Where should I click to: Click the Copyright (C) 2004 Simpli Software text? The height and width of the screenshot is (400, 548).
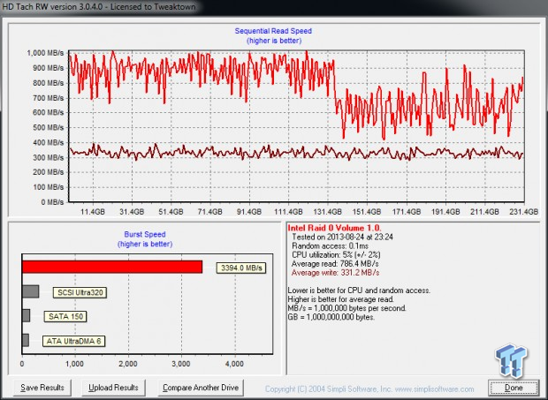(327, 389)
